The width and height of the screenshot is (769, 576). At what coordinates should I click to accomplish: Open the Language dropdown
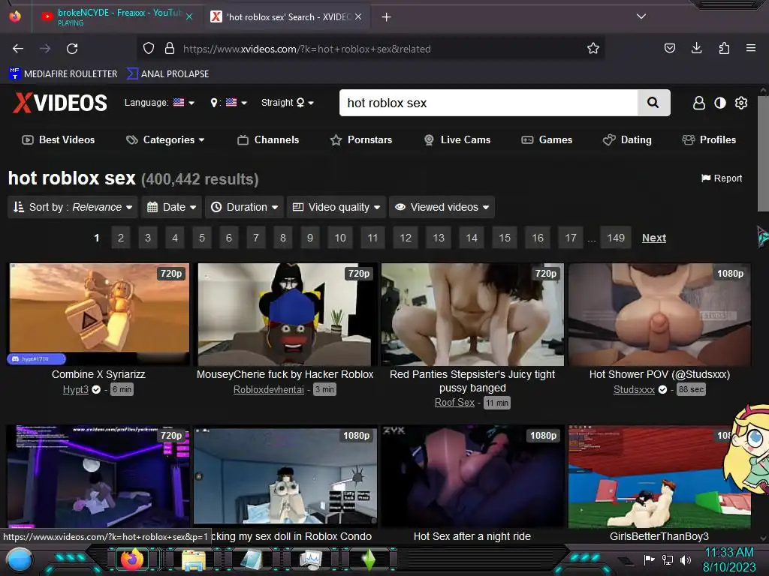tap(159, 102)
